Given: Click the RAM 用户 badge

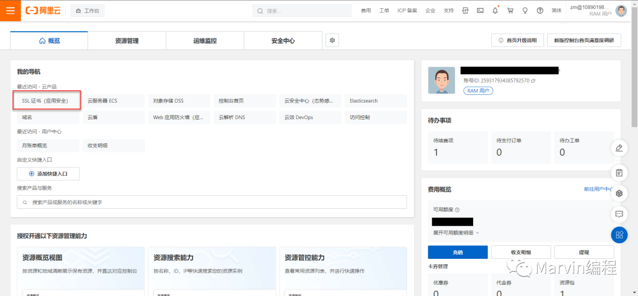Looking at the screenshot, I should click(x=478, y=91).
